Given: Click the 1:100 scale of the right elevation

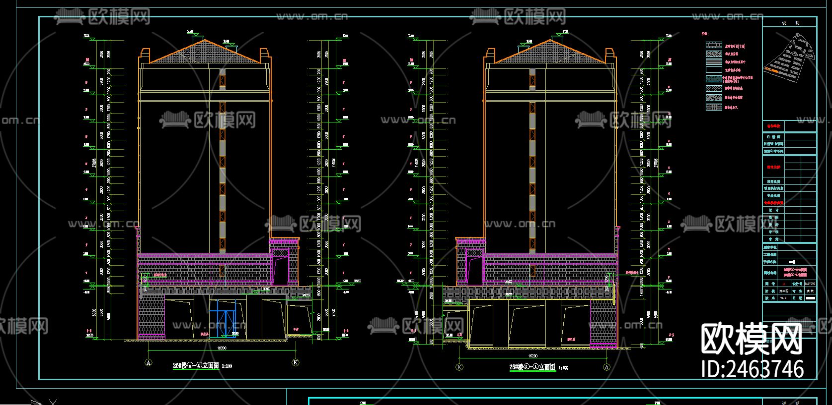Looking at the screenshot, I should click(563, 368).
